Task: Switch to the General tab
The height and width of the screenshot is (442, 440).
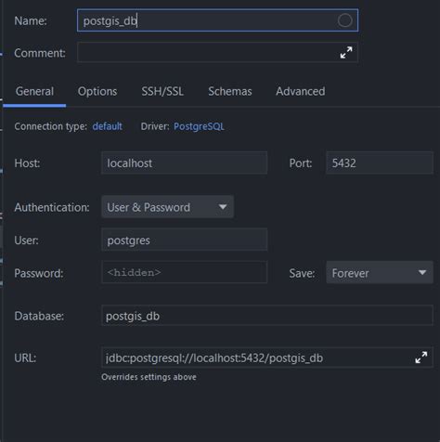Action: [x=34, y=91]
